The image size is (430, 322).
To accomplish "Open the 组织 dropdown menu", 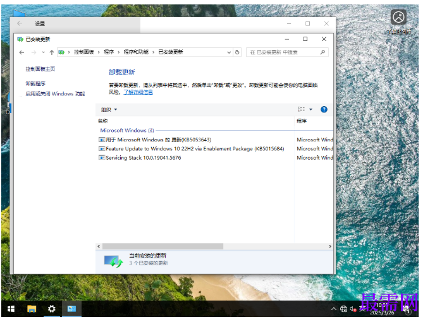I will pyautogui.click(x=109, y=109).
